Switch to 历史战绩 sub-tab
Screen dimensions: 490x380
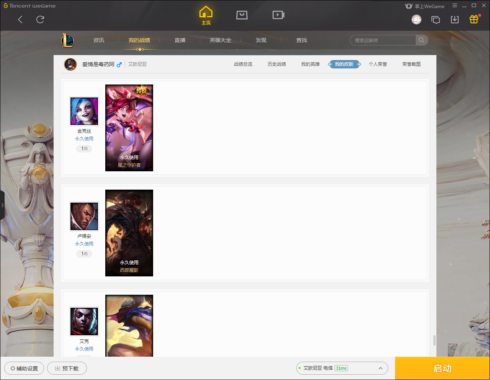tap(277, 64)
